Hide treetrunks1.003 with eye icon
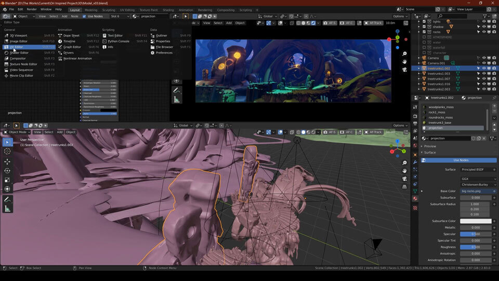The image size is (499, 281). point(484,73)
